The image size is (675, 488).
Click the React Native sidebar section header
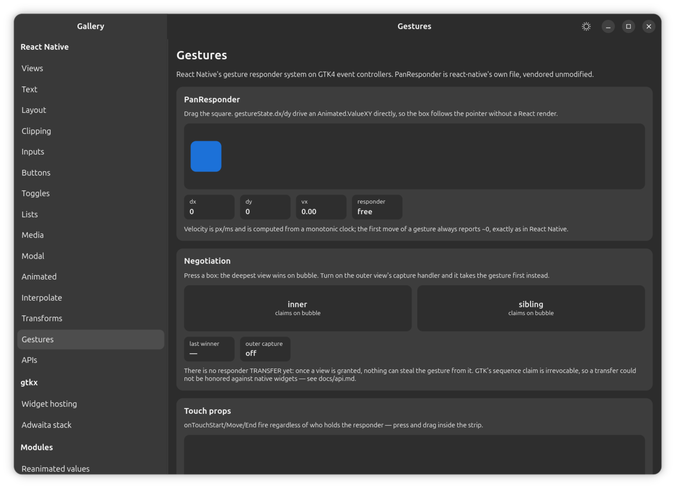[x=45, y=47]
